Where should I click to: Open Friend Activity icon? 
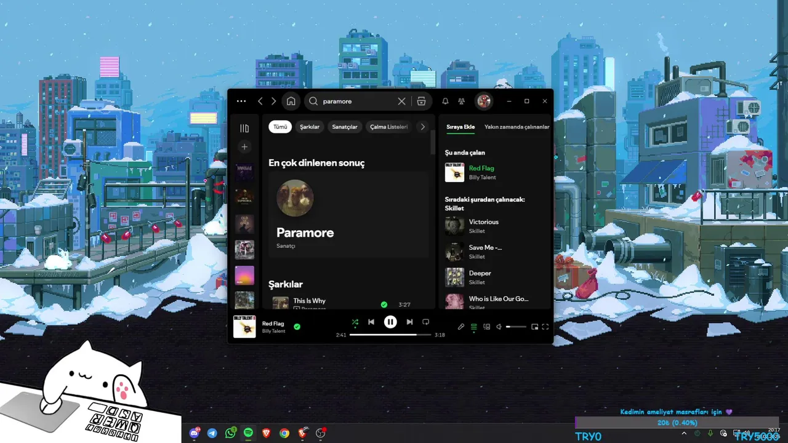[x=461, y=102]
